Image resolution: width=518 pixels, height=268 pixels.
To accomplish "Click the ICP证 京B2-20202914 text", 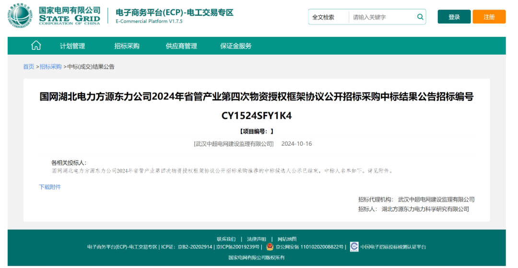I will [187, 247].
